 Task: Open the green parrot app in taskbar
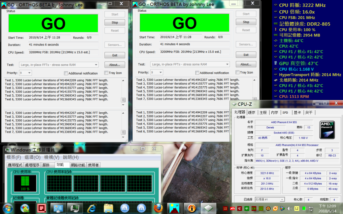[25, 209]
